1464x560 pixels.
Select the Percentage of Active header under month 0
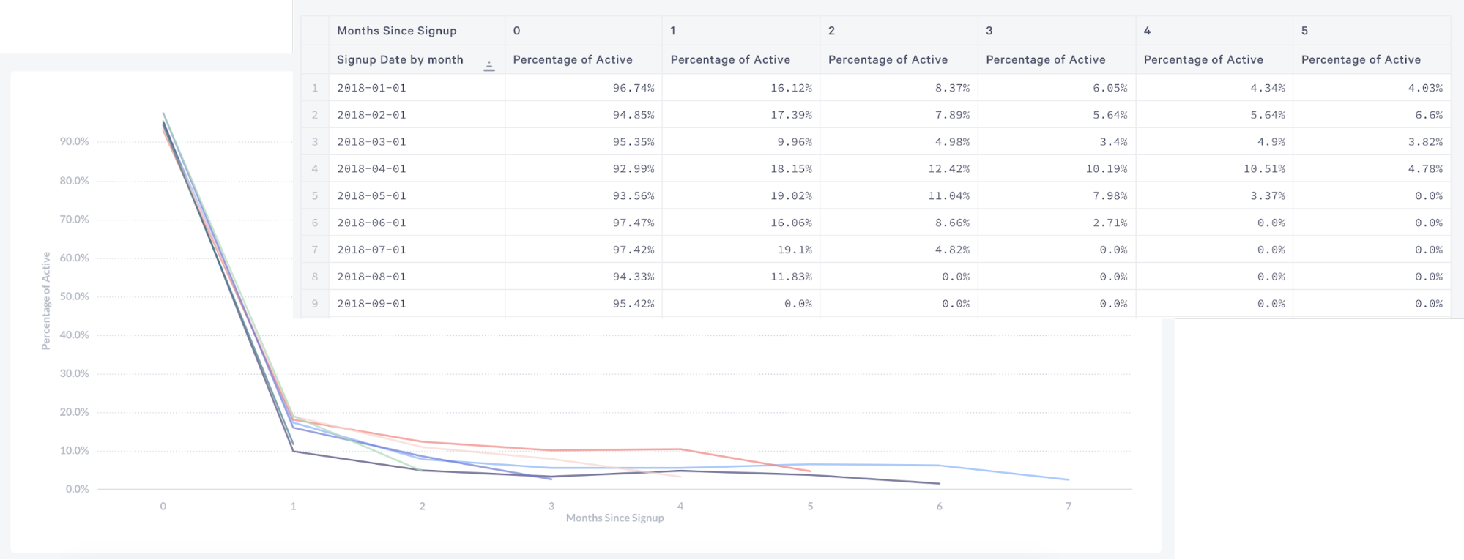(572, 60)
